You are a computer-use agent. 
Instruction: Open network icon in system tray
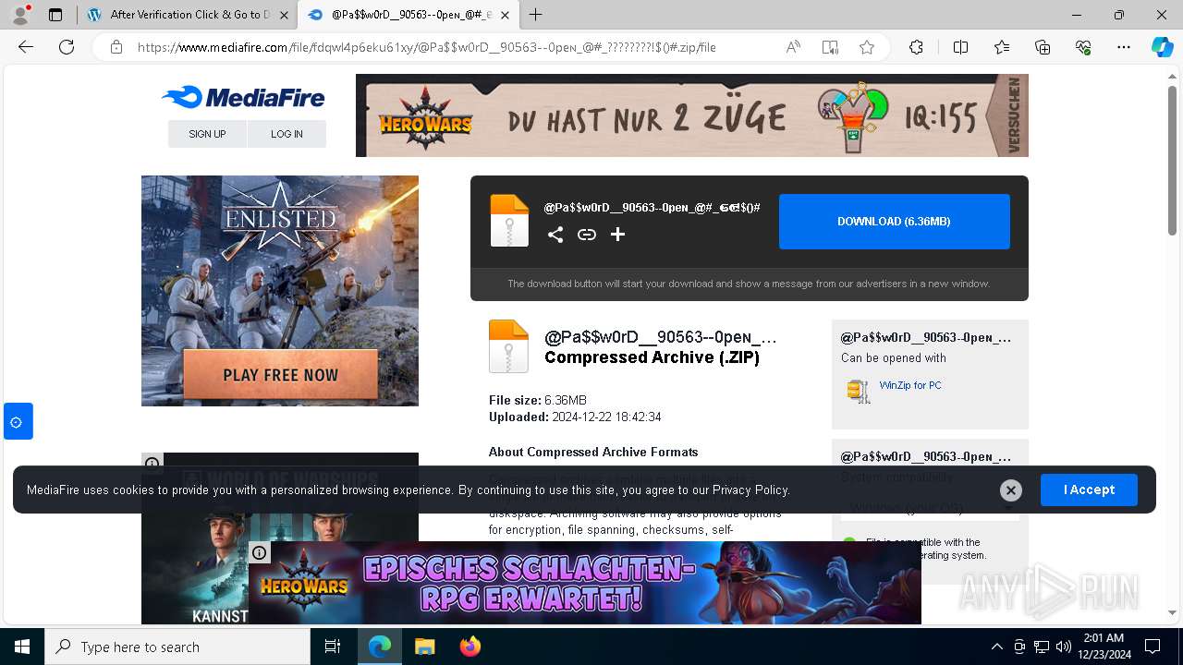[x=1042, y=647]
